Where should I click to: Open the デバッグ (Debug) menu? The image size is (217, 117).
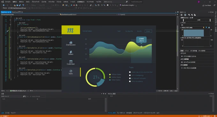pyautogui.click(x=51, y=2)
